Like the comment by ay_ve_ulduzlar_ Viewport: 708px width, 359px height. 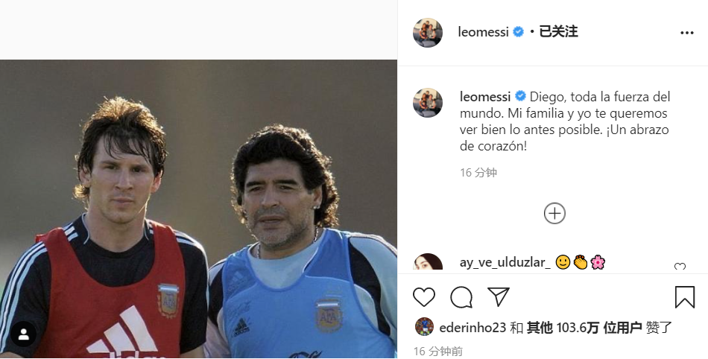click(x=679, y=267)
